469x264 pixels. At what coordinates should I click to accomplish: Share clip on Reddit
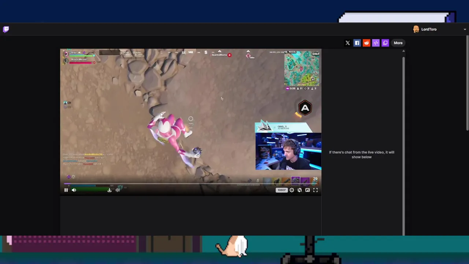pyautogui.click(x=366, y=43)
